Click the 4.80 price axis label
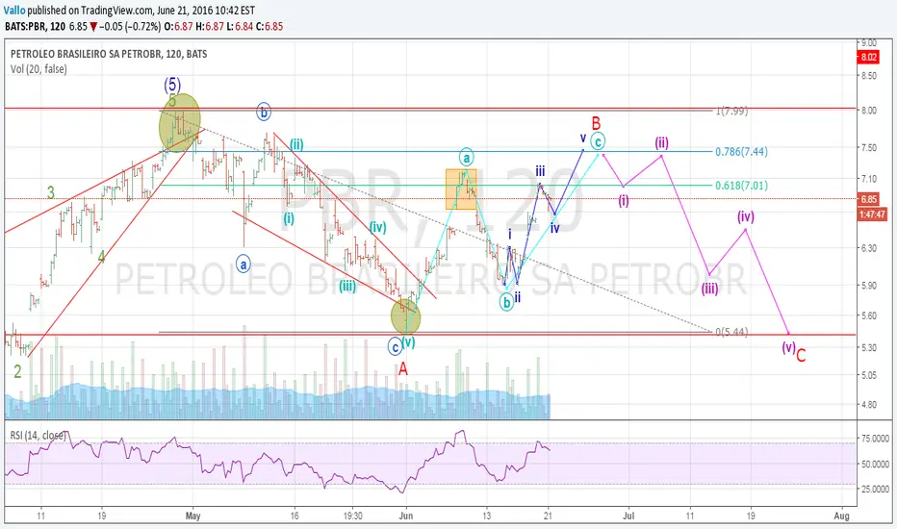 pos(869,405)
